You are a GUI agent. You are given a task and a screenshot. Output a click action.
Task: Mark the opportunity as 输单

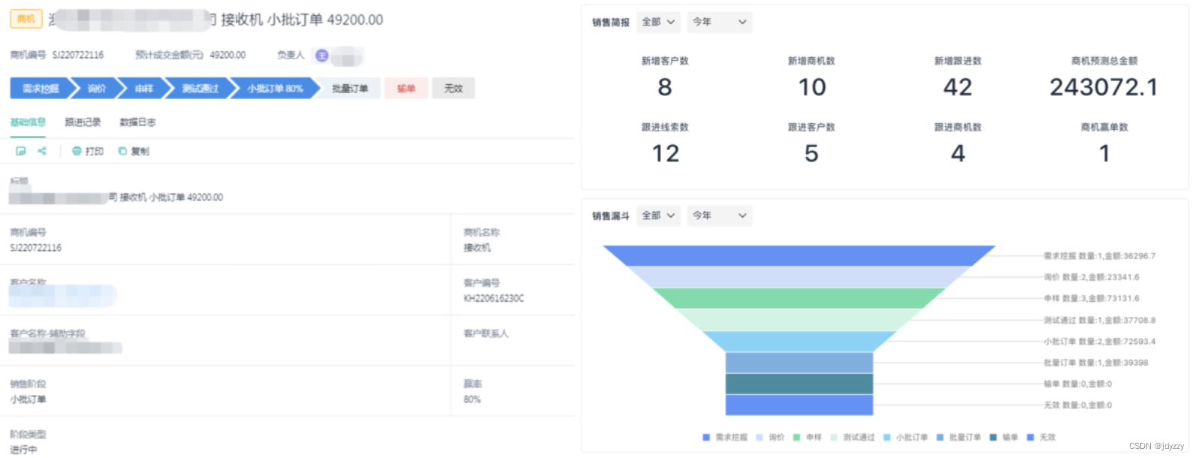coord(406,89)
